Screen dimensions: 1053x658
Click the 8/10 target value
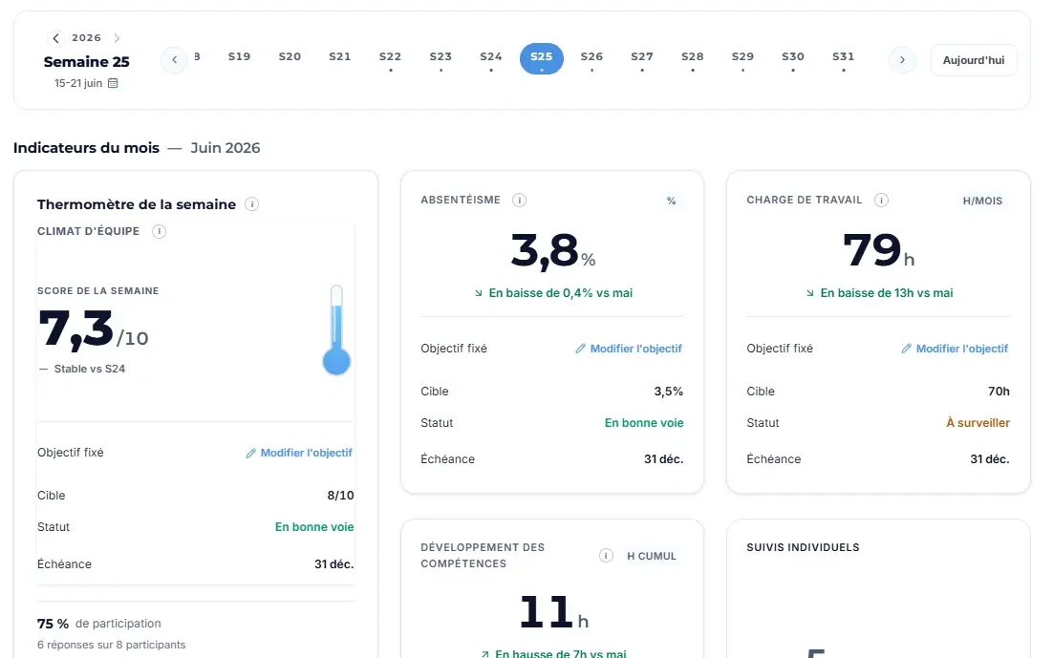pos(340,496)
